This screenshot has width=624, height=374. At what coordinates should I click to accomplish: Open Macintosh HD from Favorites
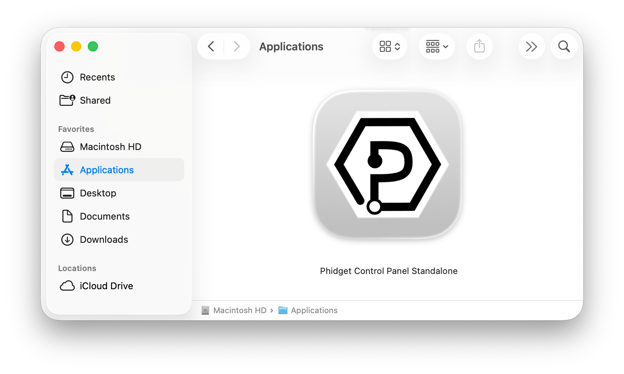(110, 147)
